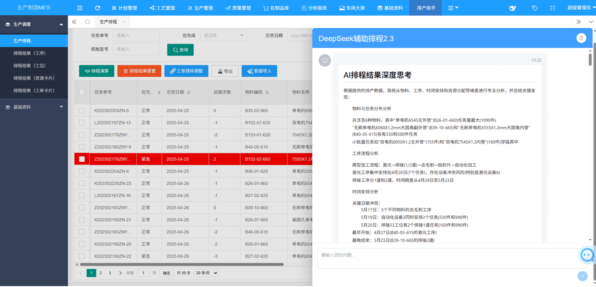Open the floating chat assistant robot icon
The image size is (596, 287).
tap(587, 255)
